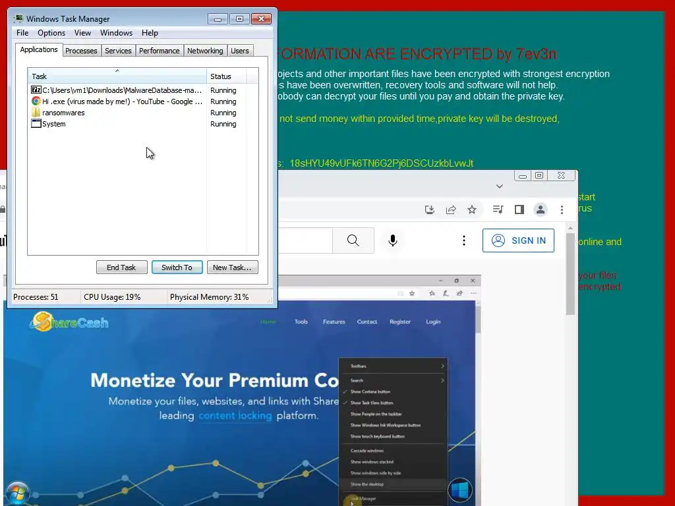Switch to the Processes tab
Screen dimensions: 675x506
81,51
